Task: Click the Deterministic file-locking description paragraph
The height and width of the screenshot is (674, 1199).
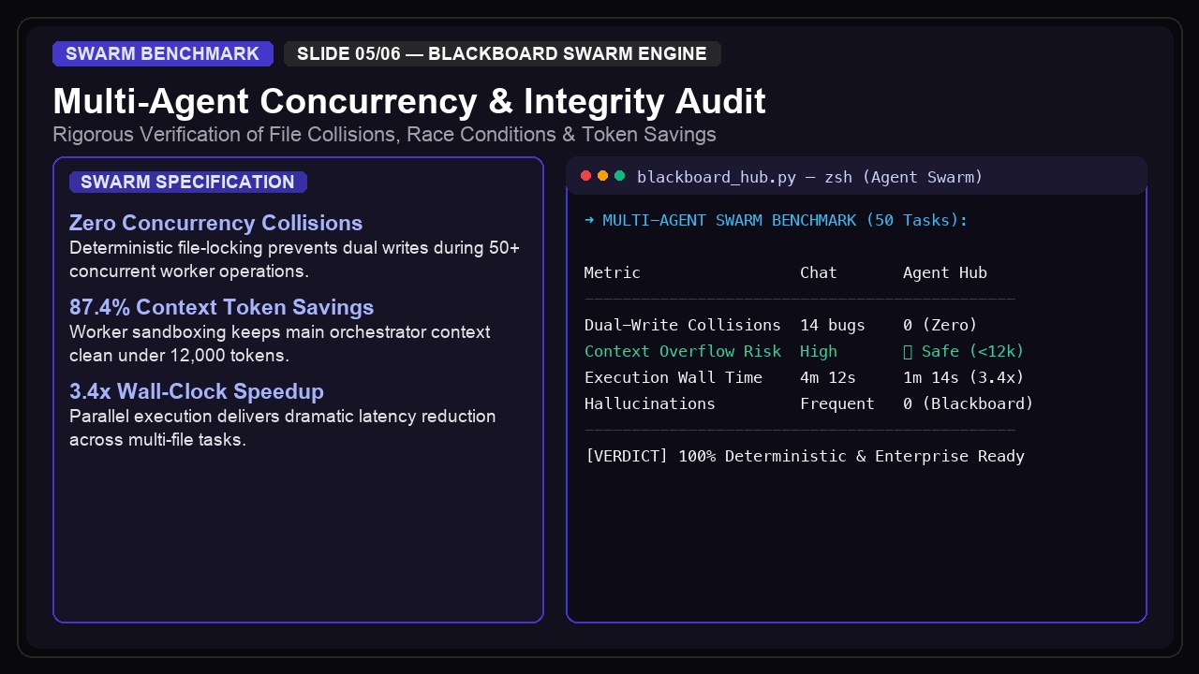Action: click(x=294, y=260)
